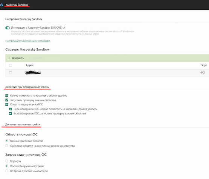Select 'Файловые области на системных дисках компьютера'

click(x=7, y=146)
